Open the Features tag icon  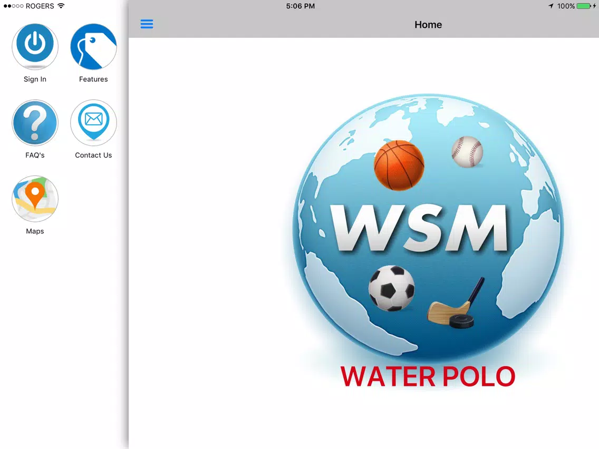pos(94,46)
